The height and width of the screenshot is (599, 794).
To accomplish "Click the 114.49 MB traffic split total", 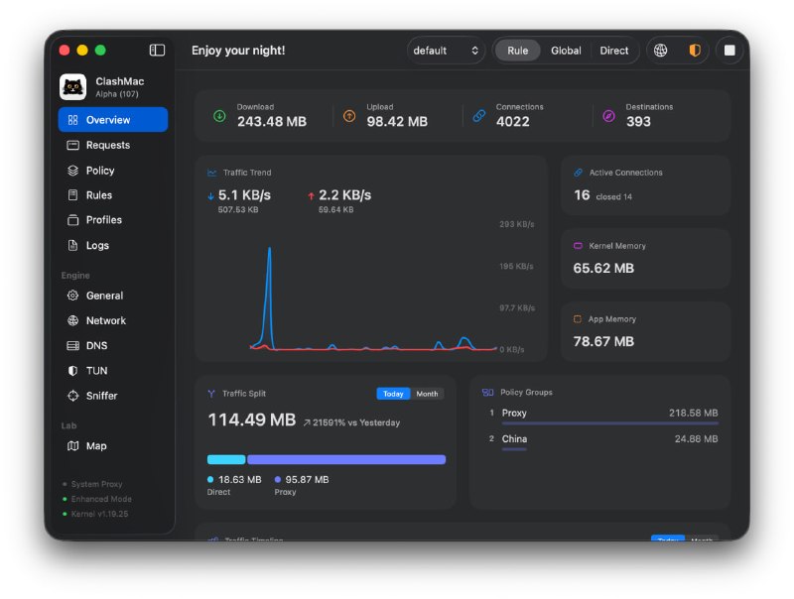I will click(x=252, y=419).
